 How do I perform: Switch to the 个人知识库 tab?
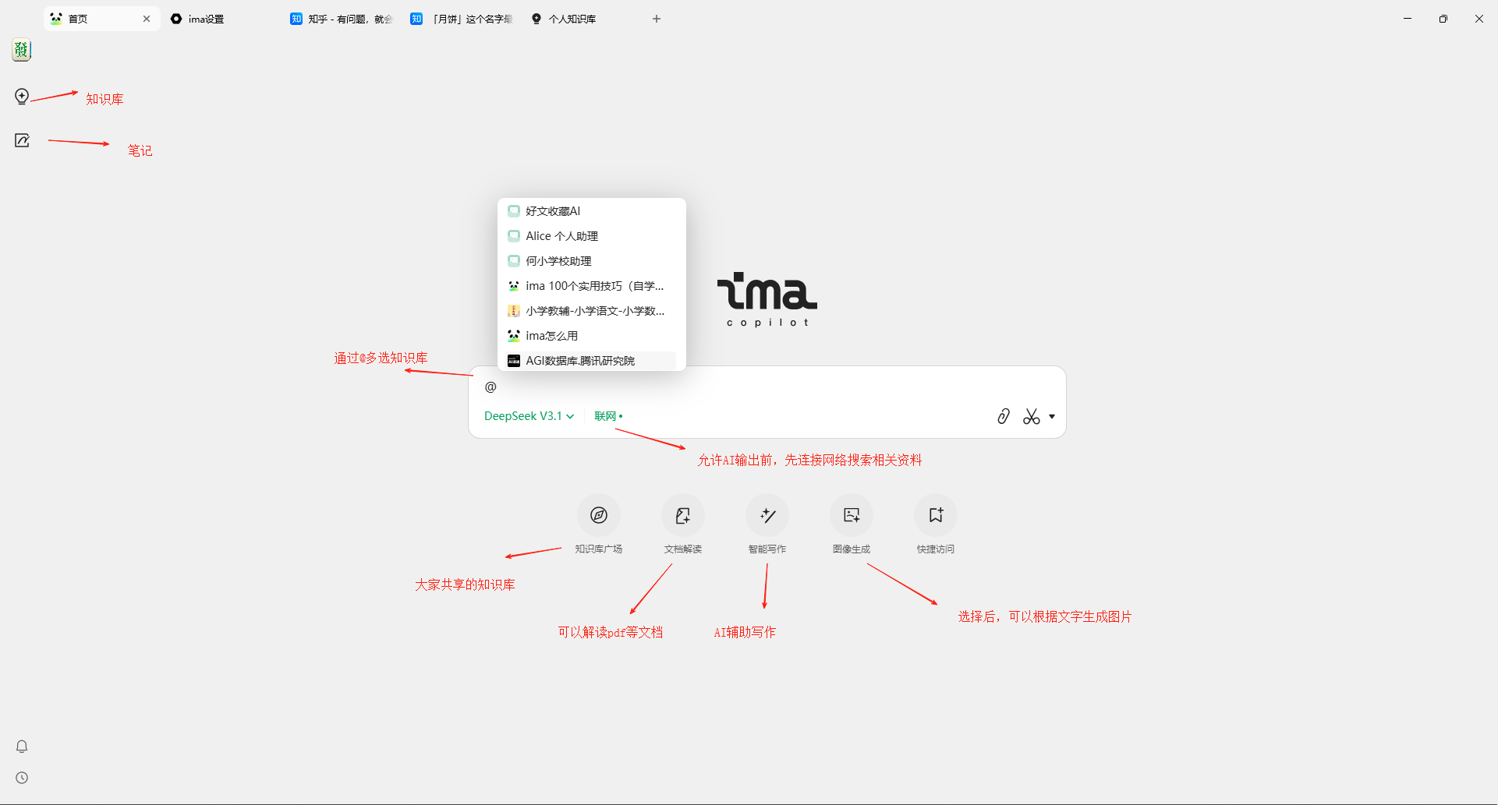click(x=572, y=19)
